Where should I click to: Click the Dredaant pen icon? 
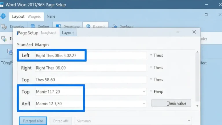[115, 26]
